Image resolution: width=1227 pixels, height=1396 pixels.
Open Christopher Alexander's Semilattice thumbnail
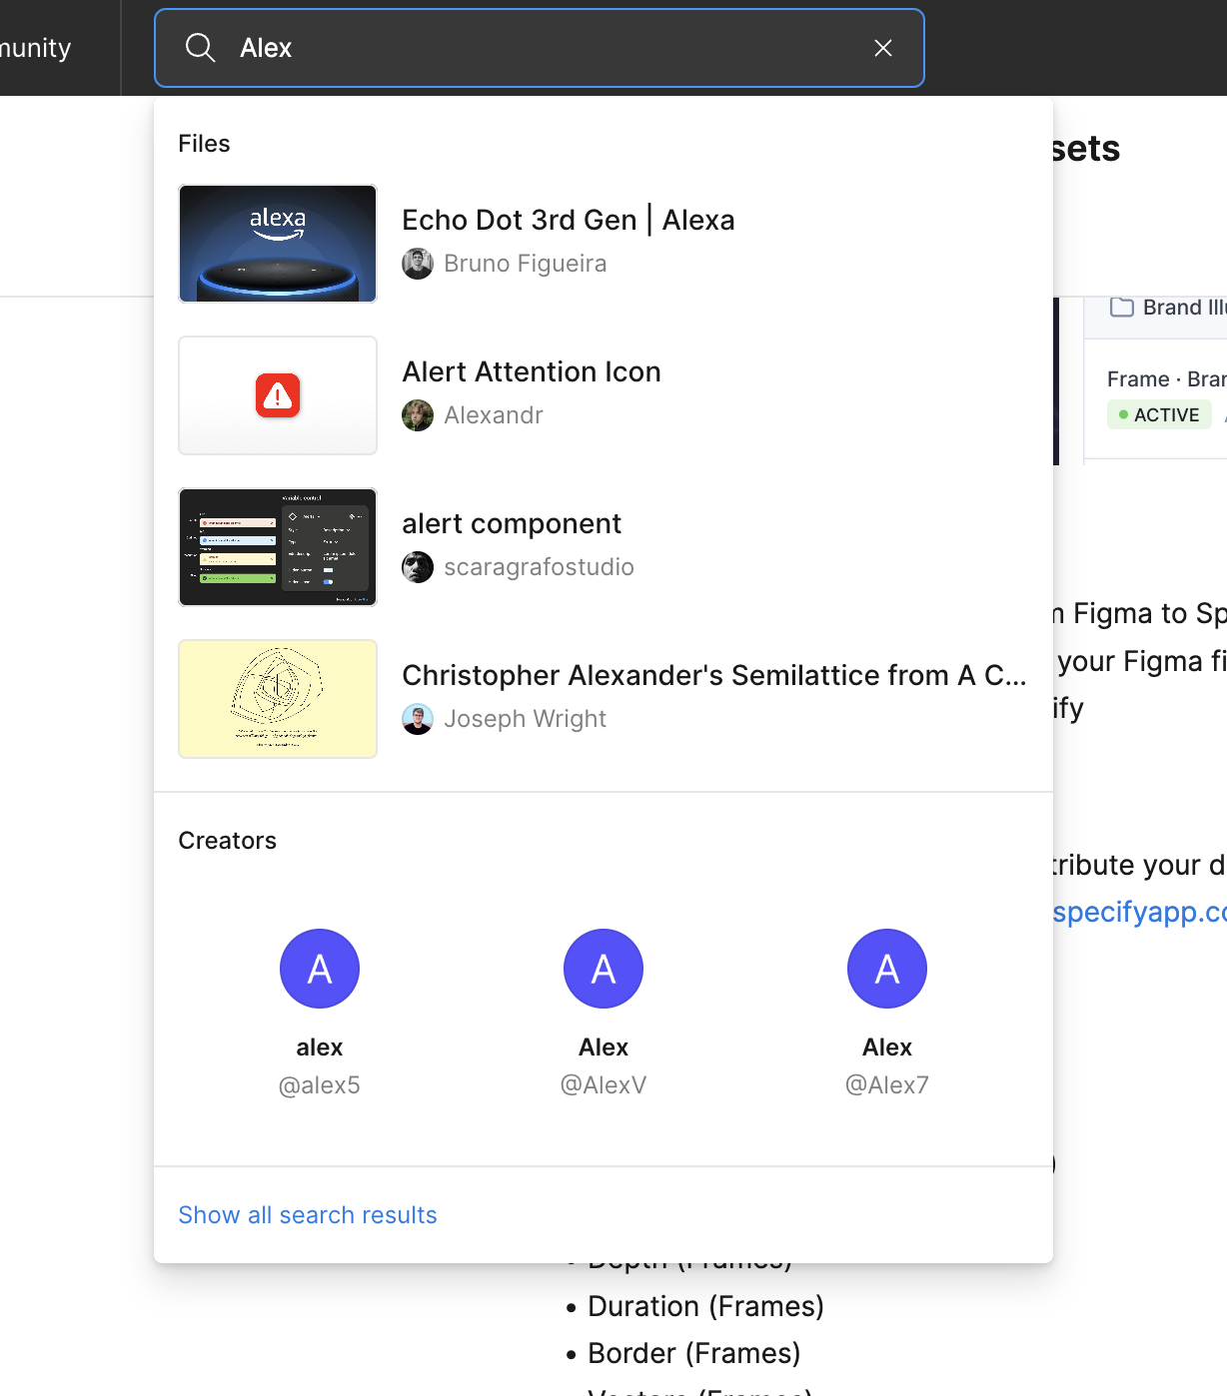click(278, 699)
